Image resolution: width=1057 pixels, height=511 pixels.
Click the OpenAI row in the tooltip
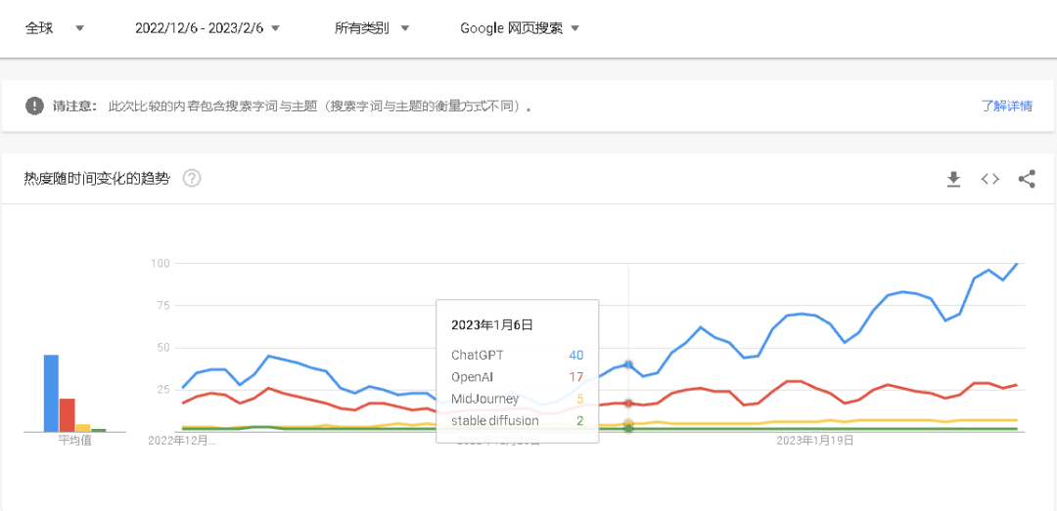517,376
